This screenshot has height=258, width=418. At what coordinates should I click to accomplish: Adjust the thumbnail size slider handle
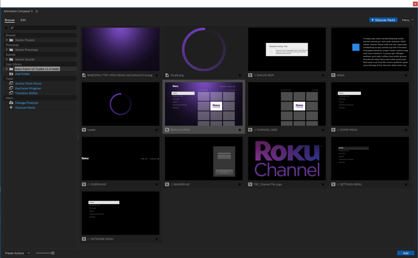[x=53, y=253]
